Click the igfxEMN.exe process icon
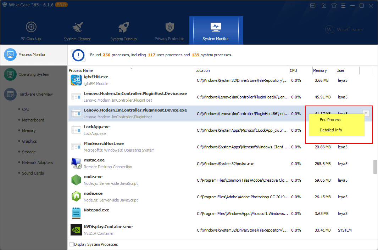 click(x=76, y=80)
